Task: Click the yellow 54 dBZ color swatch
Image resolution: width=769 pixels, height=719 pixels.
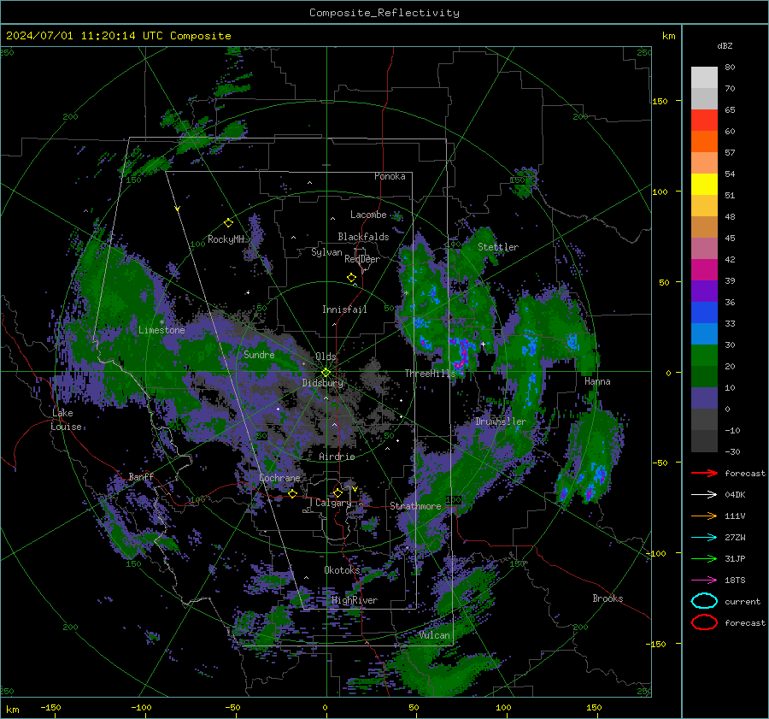Action: pos(704,184)
